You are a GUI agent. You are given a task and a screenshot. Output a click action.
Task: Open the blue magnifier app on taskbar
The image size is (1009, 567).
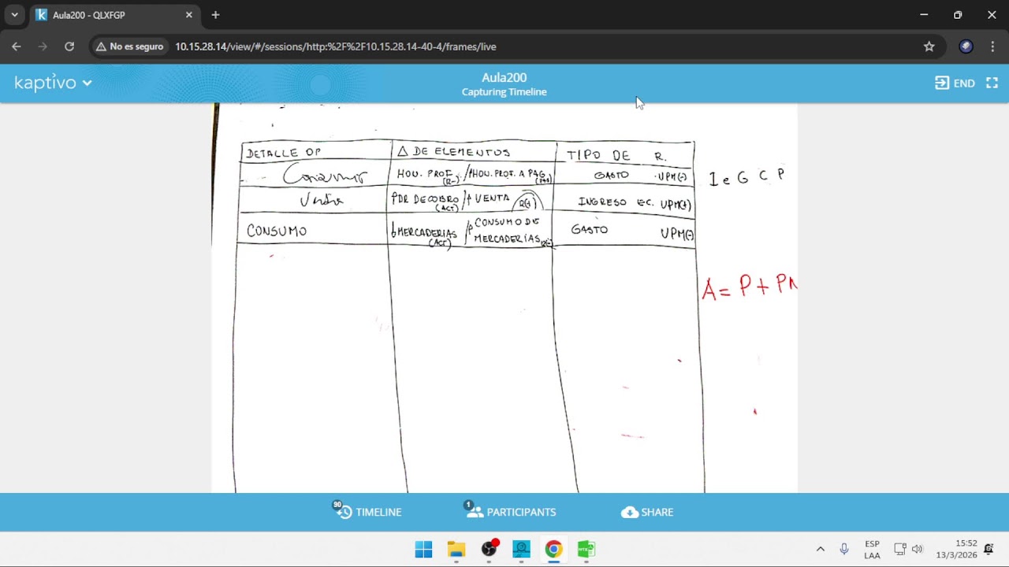click(521, 549)
